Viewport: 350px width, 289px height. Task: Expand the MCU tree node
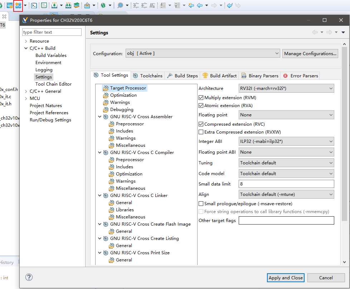[26, 98]
